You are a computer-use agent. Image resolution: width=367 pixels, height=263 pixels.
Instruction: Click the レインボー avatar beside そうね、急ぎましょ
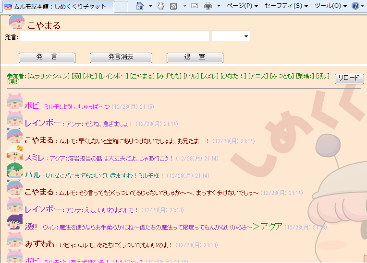pyautogui.click(x=15, y=119)
